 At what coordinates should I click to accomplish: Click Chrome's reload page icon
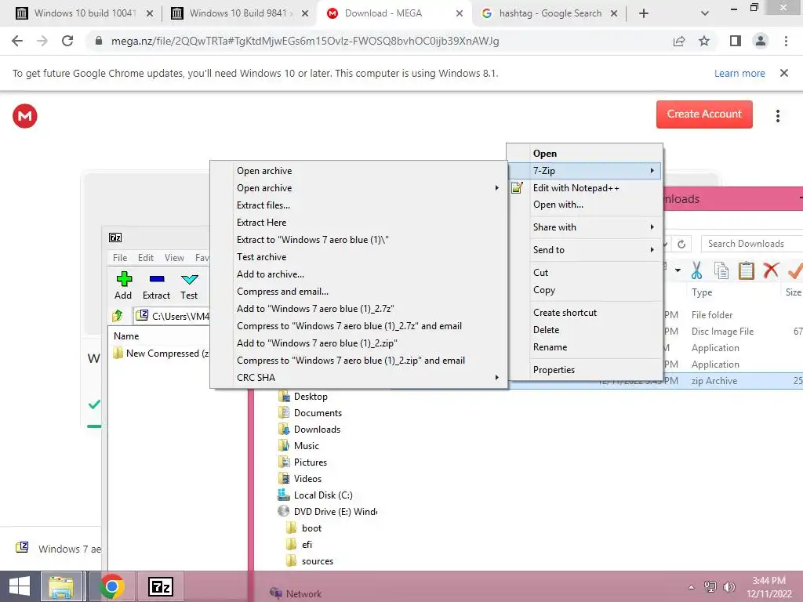coord(67,41)
